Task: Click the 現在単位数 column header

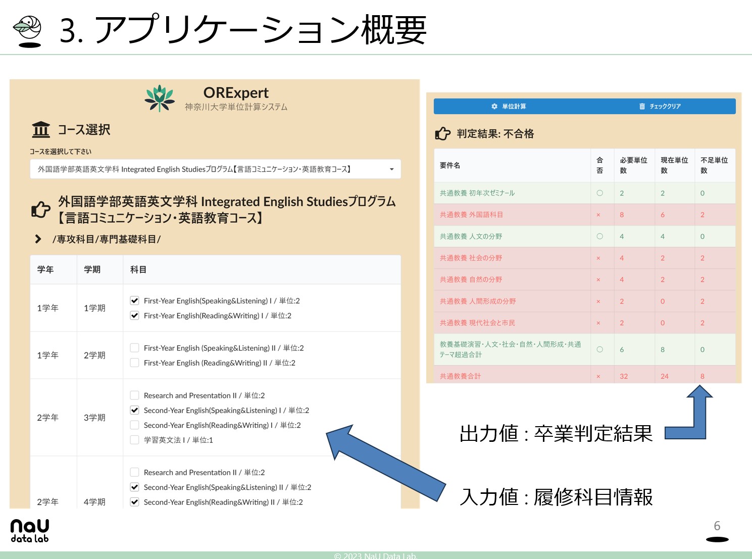Action: pos(674,165)
